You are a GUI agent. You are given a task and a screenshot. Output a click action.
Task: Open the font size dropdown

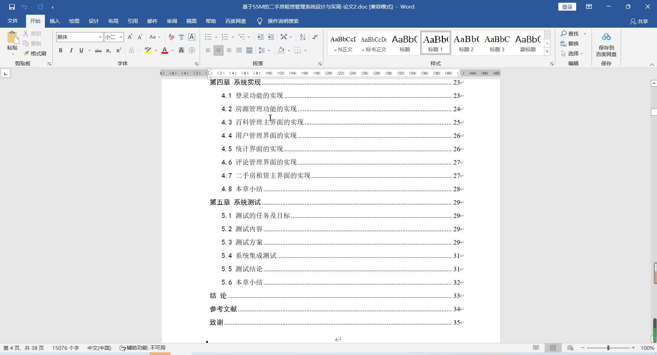click(x=121, y=37)
